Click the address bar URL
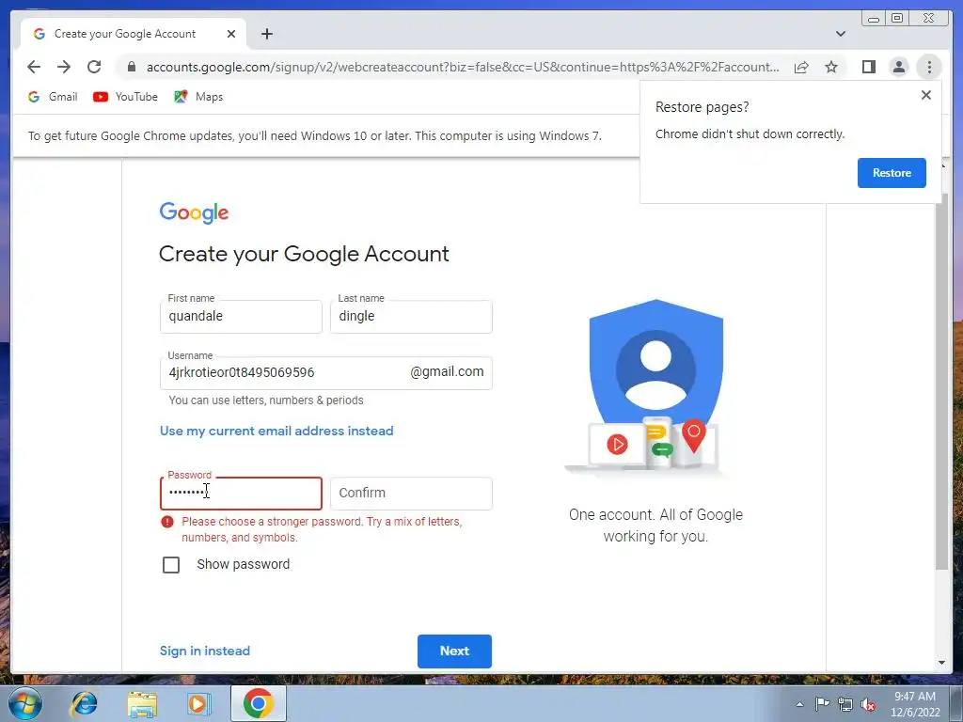The image size is (963, 722). (x=463, y=67)
